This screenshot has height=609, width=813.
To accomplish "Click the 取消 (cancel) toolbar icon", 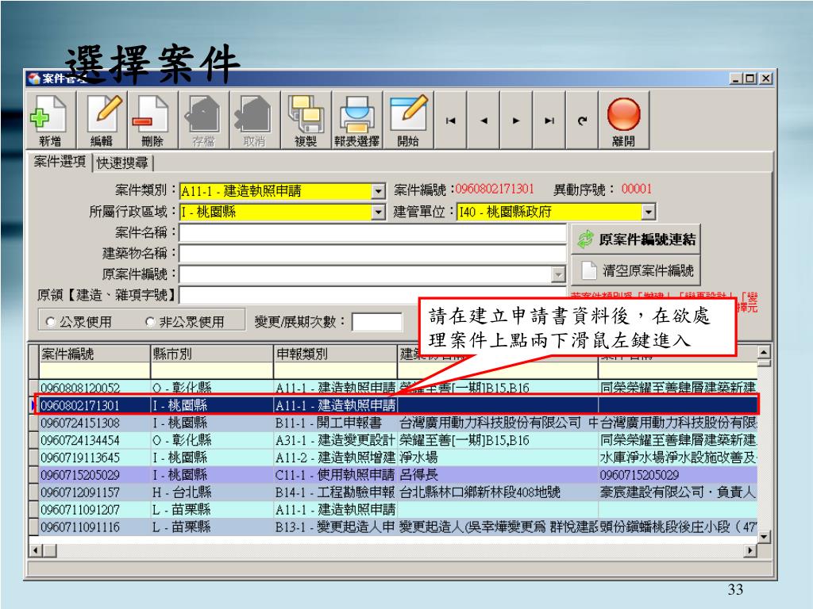I will (x=254, y=121).
